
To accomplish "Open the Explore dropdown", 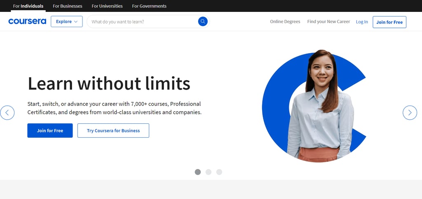I will click(66, 21).
